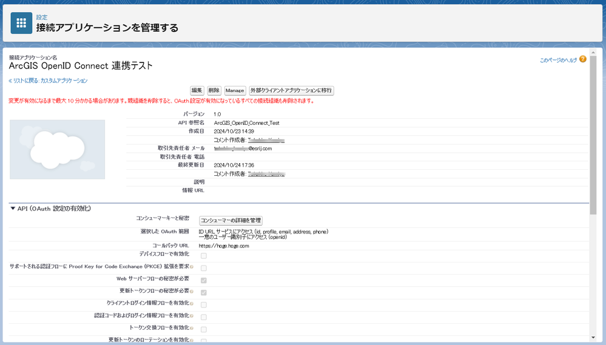Click the scrollbar up arrow
606x345 pixels.
pyautogui.click(x=593, y=52)
